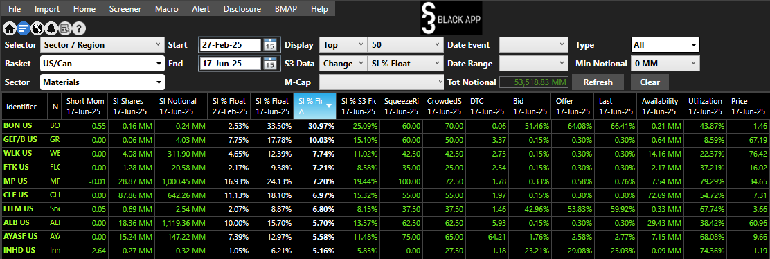Open the Type All dropdown

[x=665, y=45]
